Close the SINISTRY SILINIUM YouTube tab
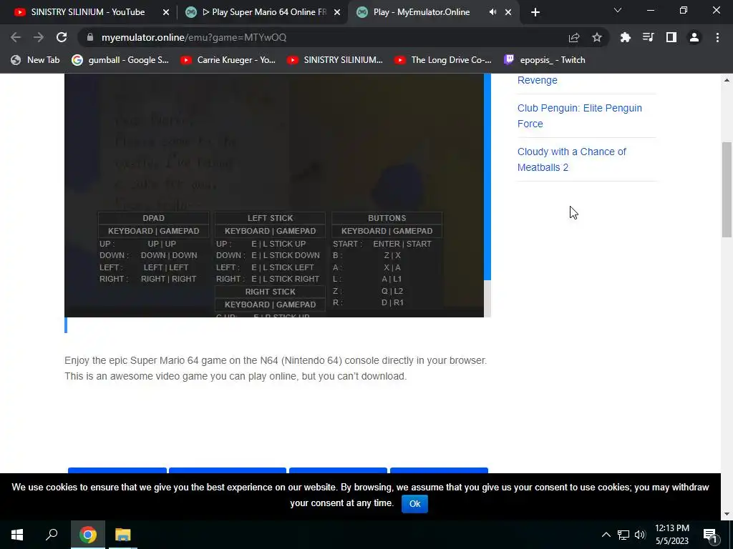The image size is (733, 549). (x=166, y=12)
